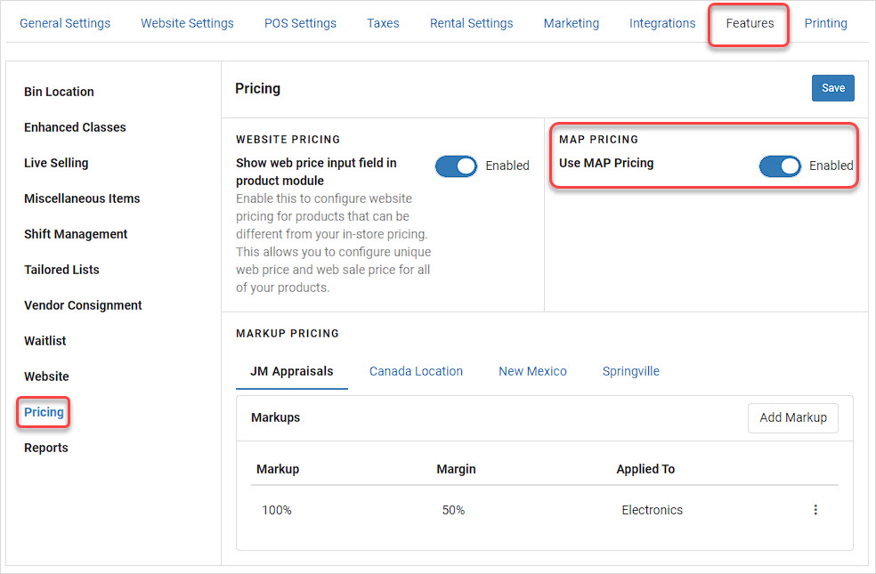This screenshot has width=876, height=574.
Task: Open the Taxes tab
Action: (x=383, y=23)
